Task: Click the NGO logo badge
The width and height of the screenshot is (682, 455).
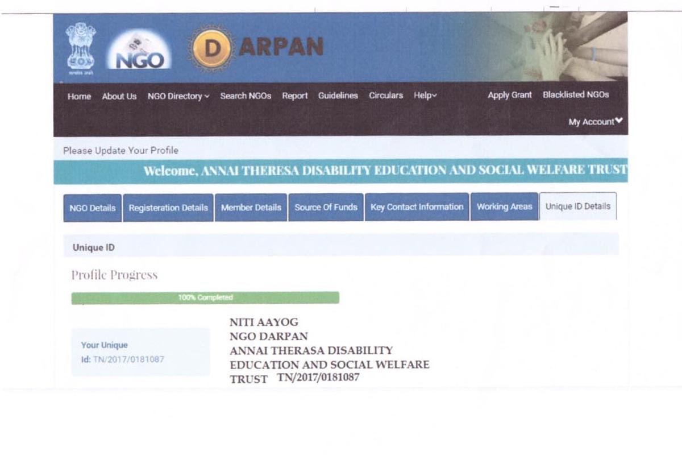Action: click(x=139, y=49)
